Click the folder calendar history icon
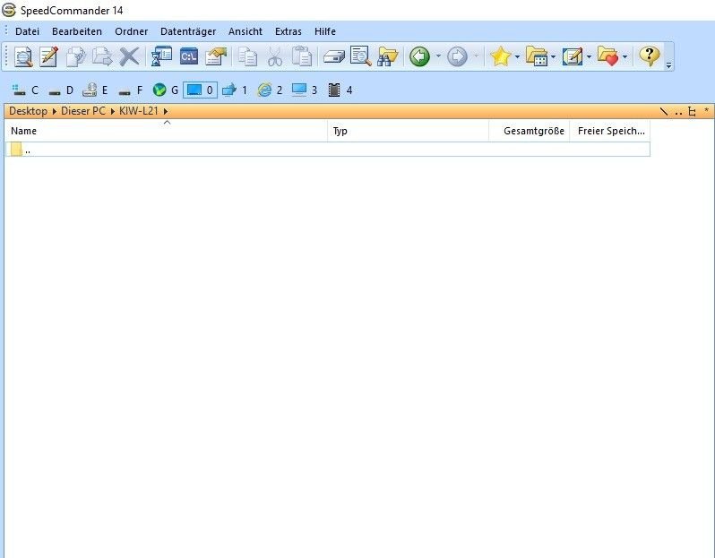715x558 pixels. click(x=537, y=56)
